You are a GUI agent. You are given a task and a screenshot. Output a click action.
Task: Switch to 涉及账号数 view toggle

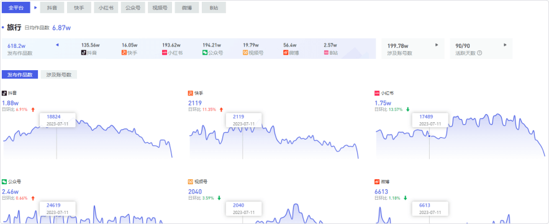59,74
